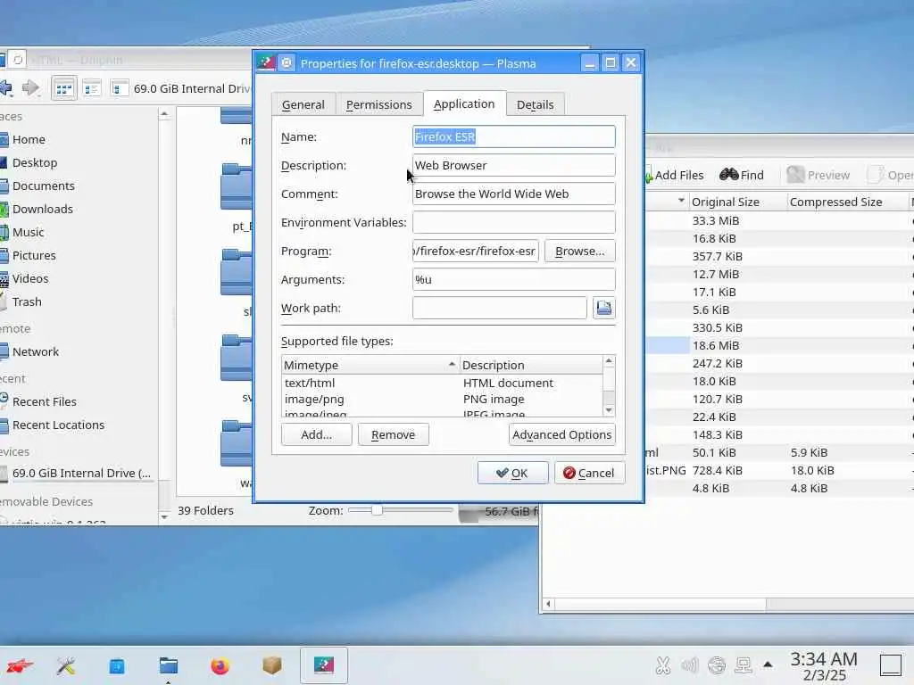Select 69.0 GiB Internal Drive under Devices
The height and width of the screenshot is (685, 914).
tap(77, 473)
